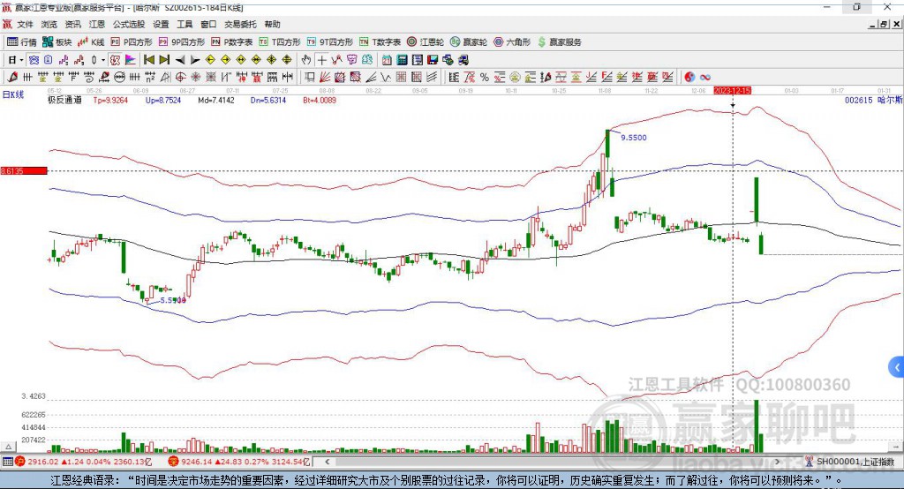This screenshot has height=489, width=904.
Task: Open the 赢家轮 wheel tool
Action: pos(469,42)
